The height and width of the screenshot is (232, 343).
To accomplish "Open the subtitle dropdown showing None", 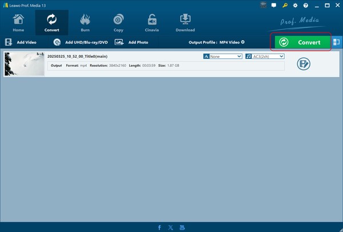I will coord(223,57).
